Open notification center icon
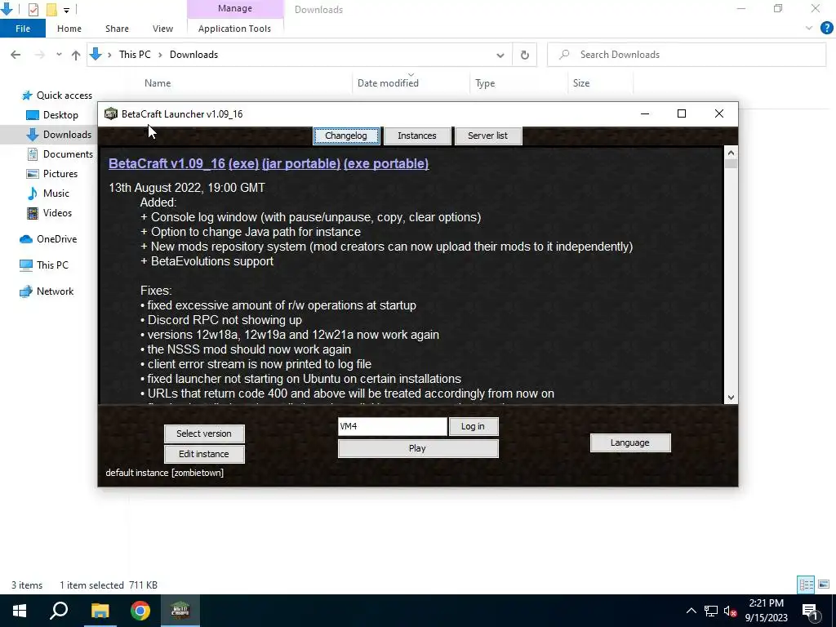 (x=810, y=611)
